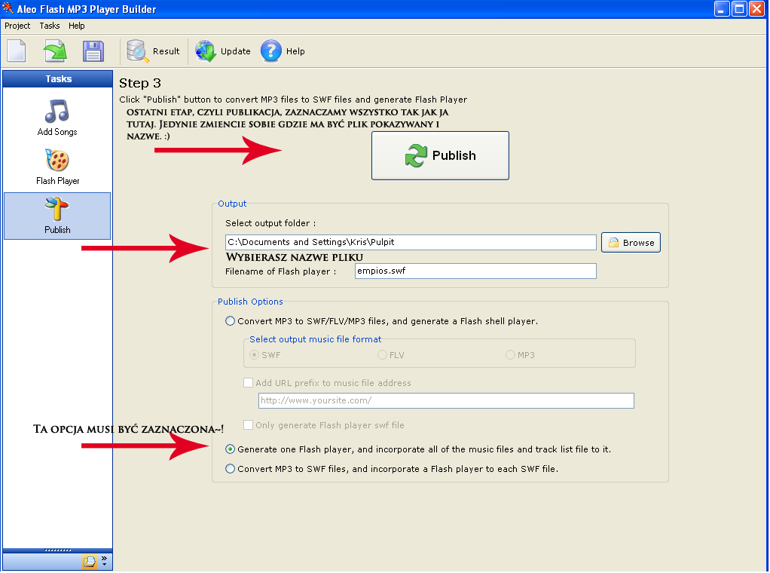Create a new project via blank page icon
770x573 pixels.
(17, 51)
